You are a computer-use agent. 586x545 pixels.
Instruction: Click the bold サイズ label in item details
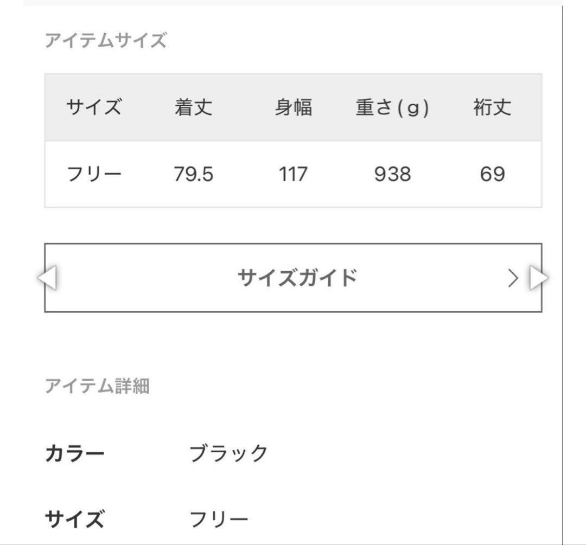74,520
